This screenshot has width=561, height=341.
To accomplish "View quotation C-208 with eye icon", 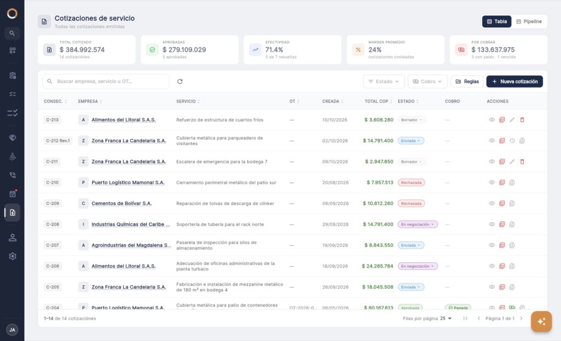I will [x=492, y=224].
